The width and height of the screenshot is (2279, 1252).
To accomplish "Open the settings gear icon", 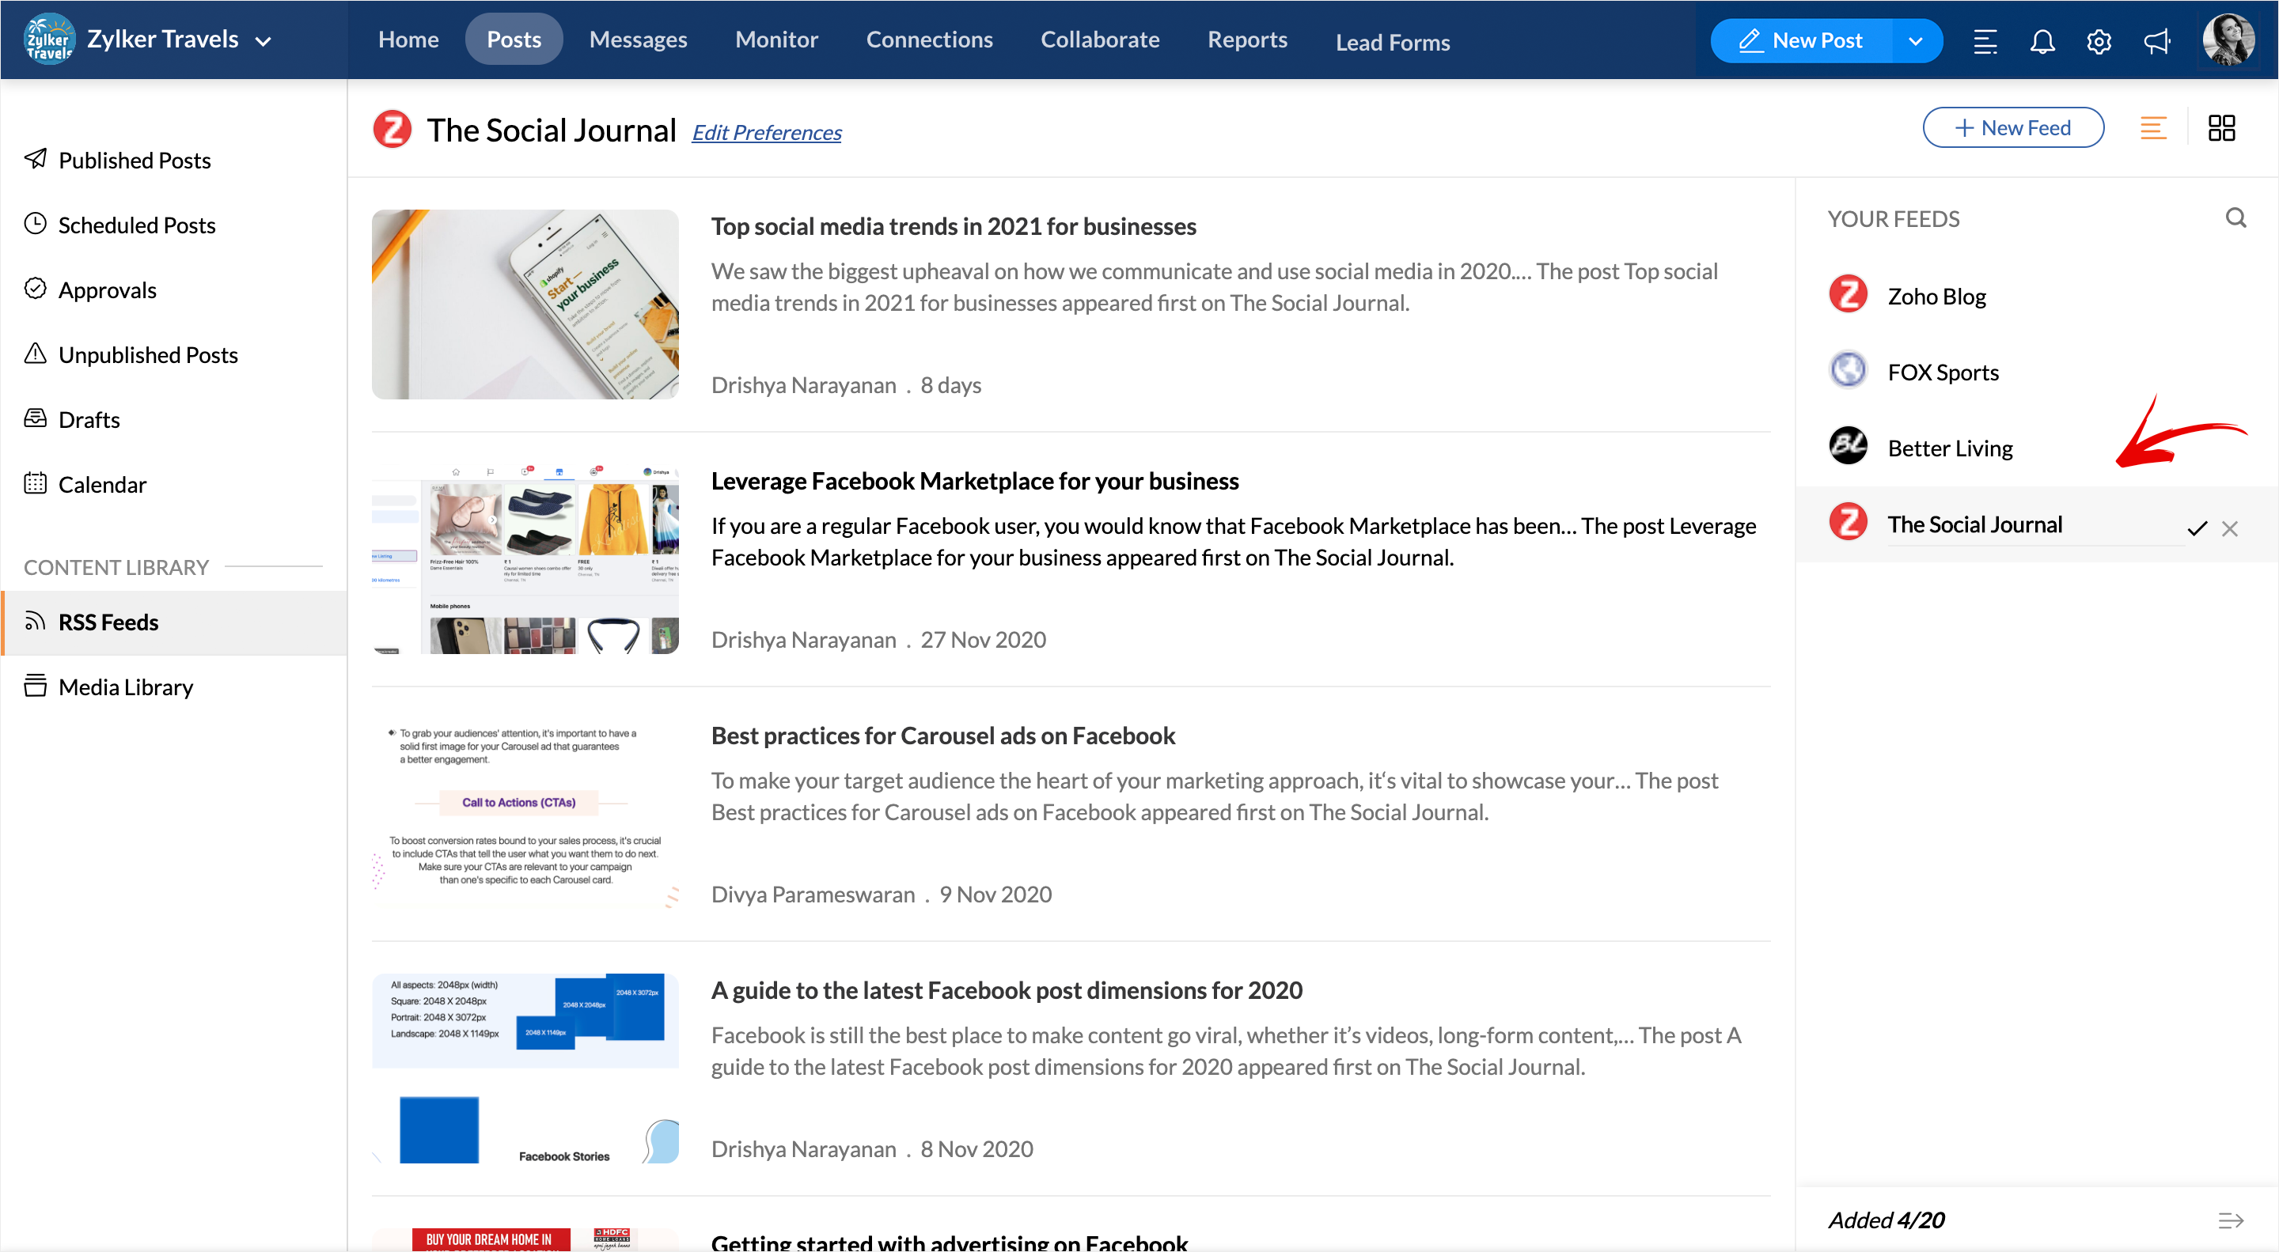I will coord(2098,40).
